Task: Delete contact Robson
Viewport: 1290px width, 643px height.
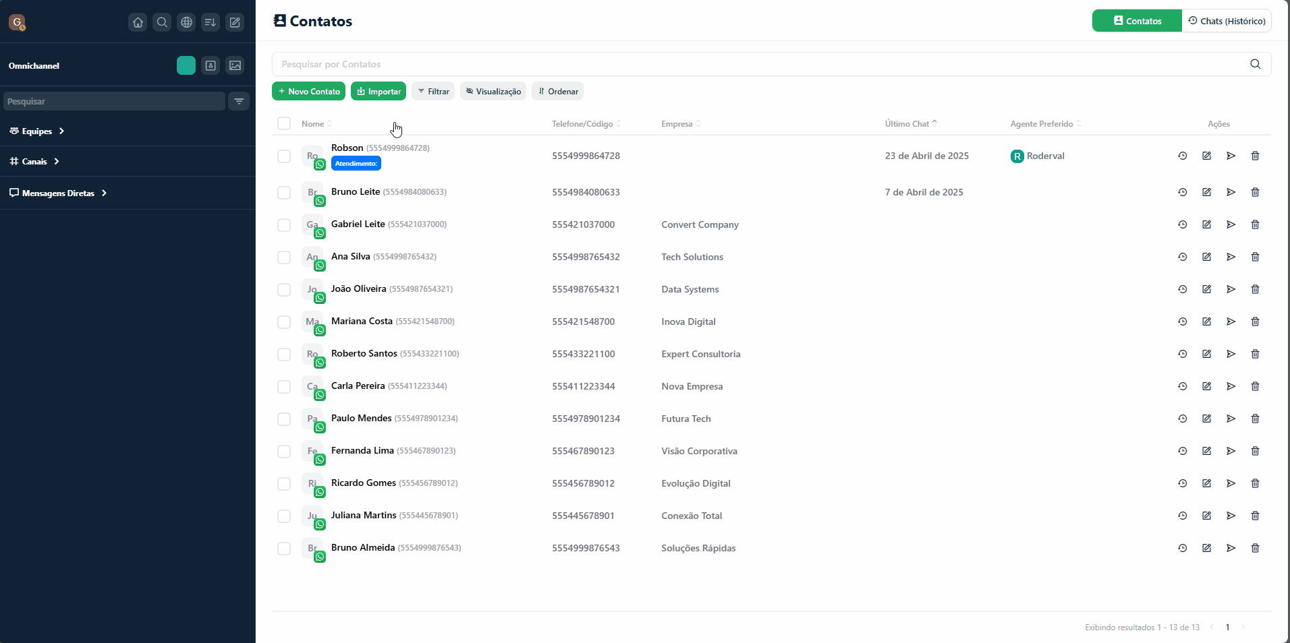Action: pyautogui.click(x=1255, y=156)
